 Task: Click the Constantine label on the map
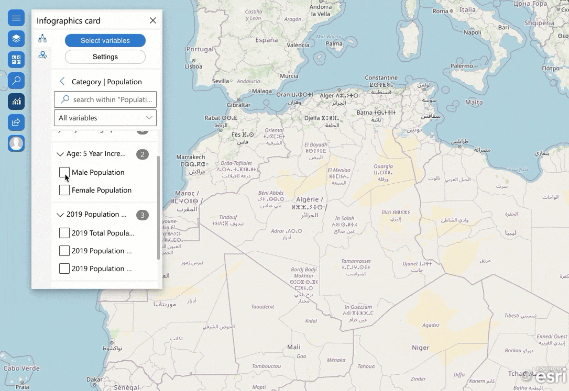click(381, 77)
